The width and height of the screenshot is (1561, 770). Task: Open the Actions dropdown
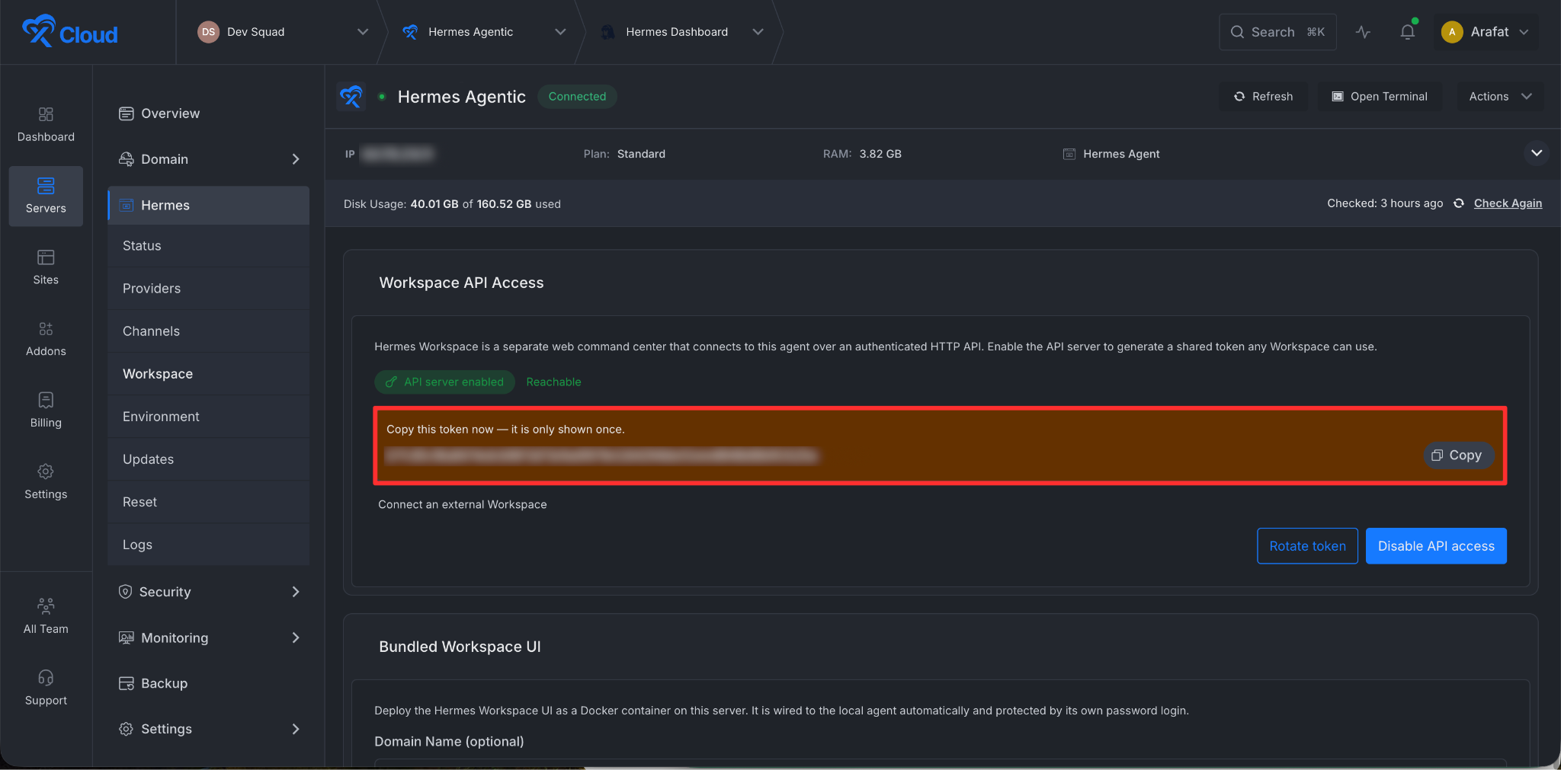(x=1500, y=97)
